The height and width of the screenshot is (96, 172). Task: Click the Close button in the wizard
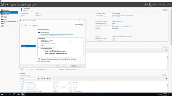[74, 66]
